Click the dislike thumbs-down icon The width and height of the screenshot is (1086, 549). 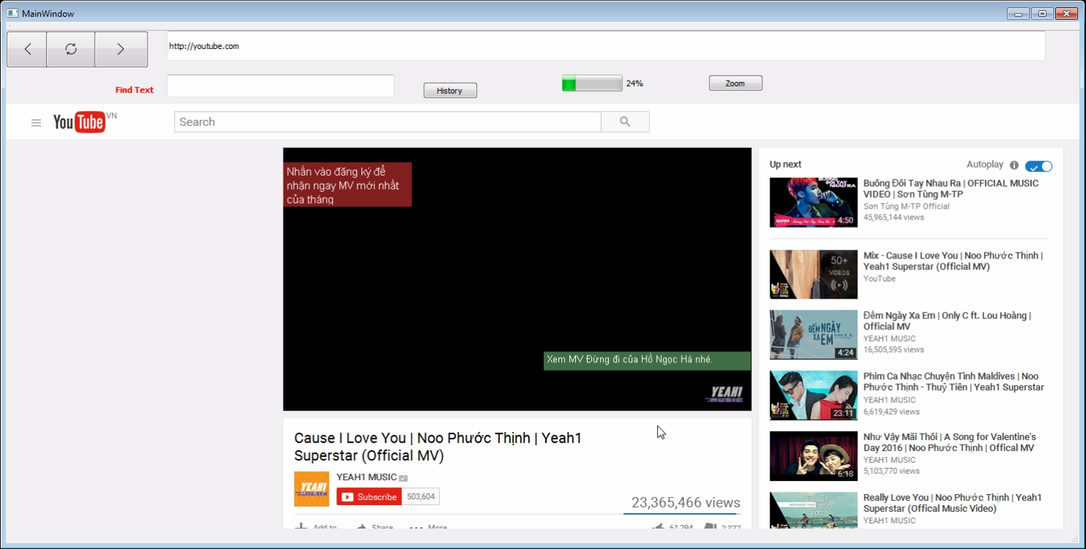pyautogui.click(x=710, y=527)
